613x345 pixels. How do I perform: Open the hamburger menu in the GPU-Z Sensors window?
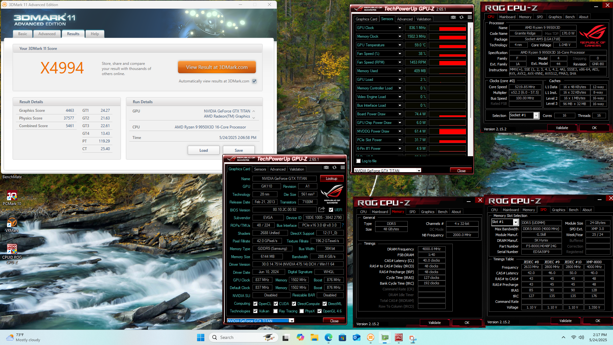pos(470,17)
